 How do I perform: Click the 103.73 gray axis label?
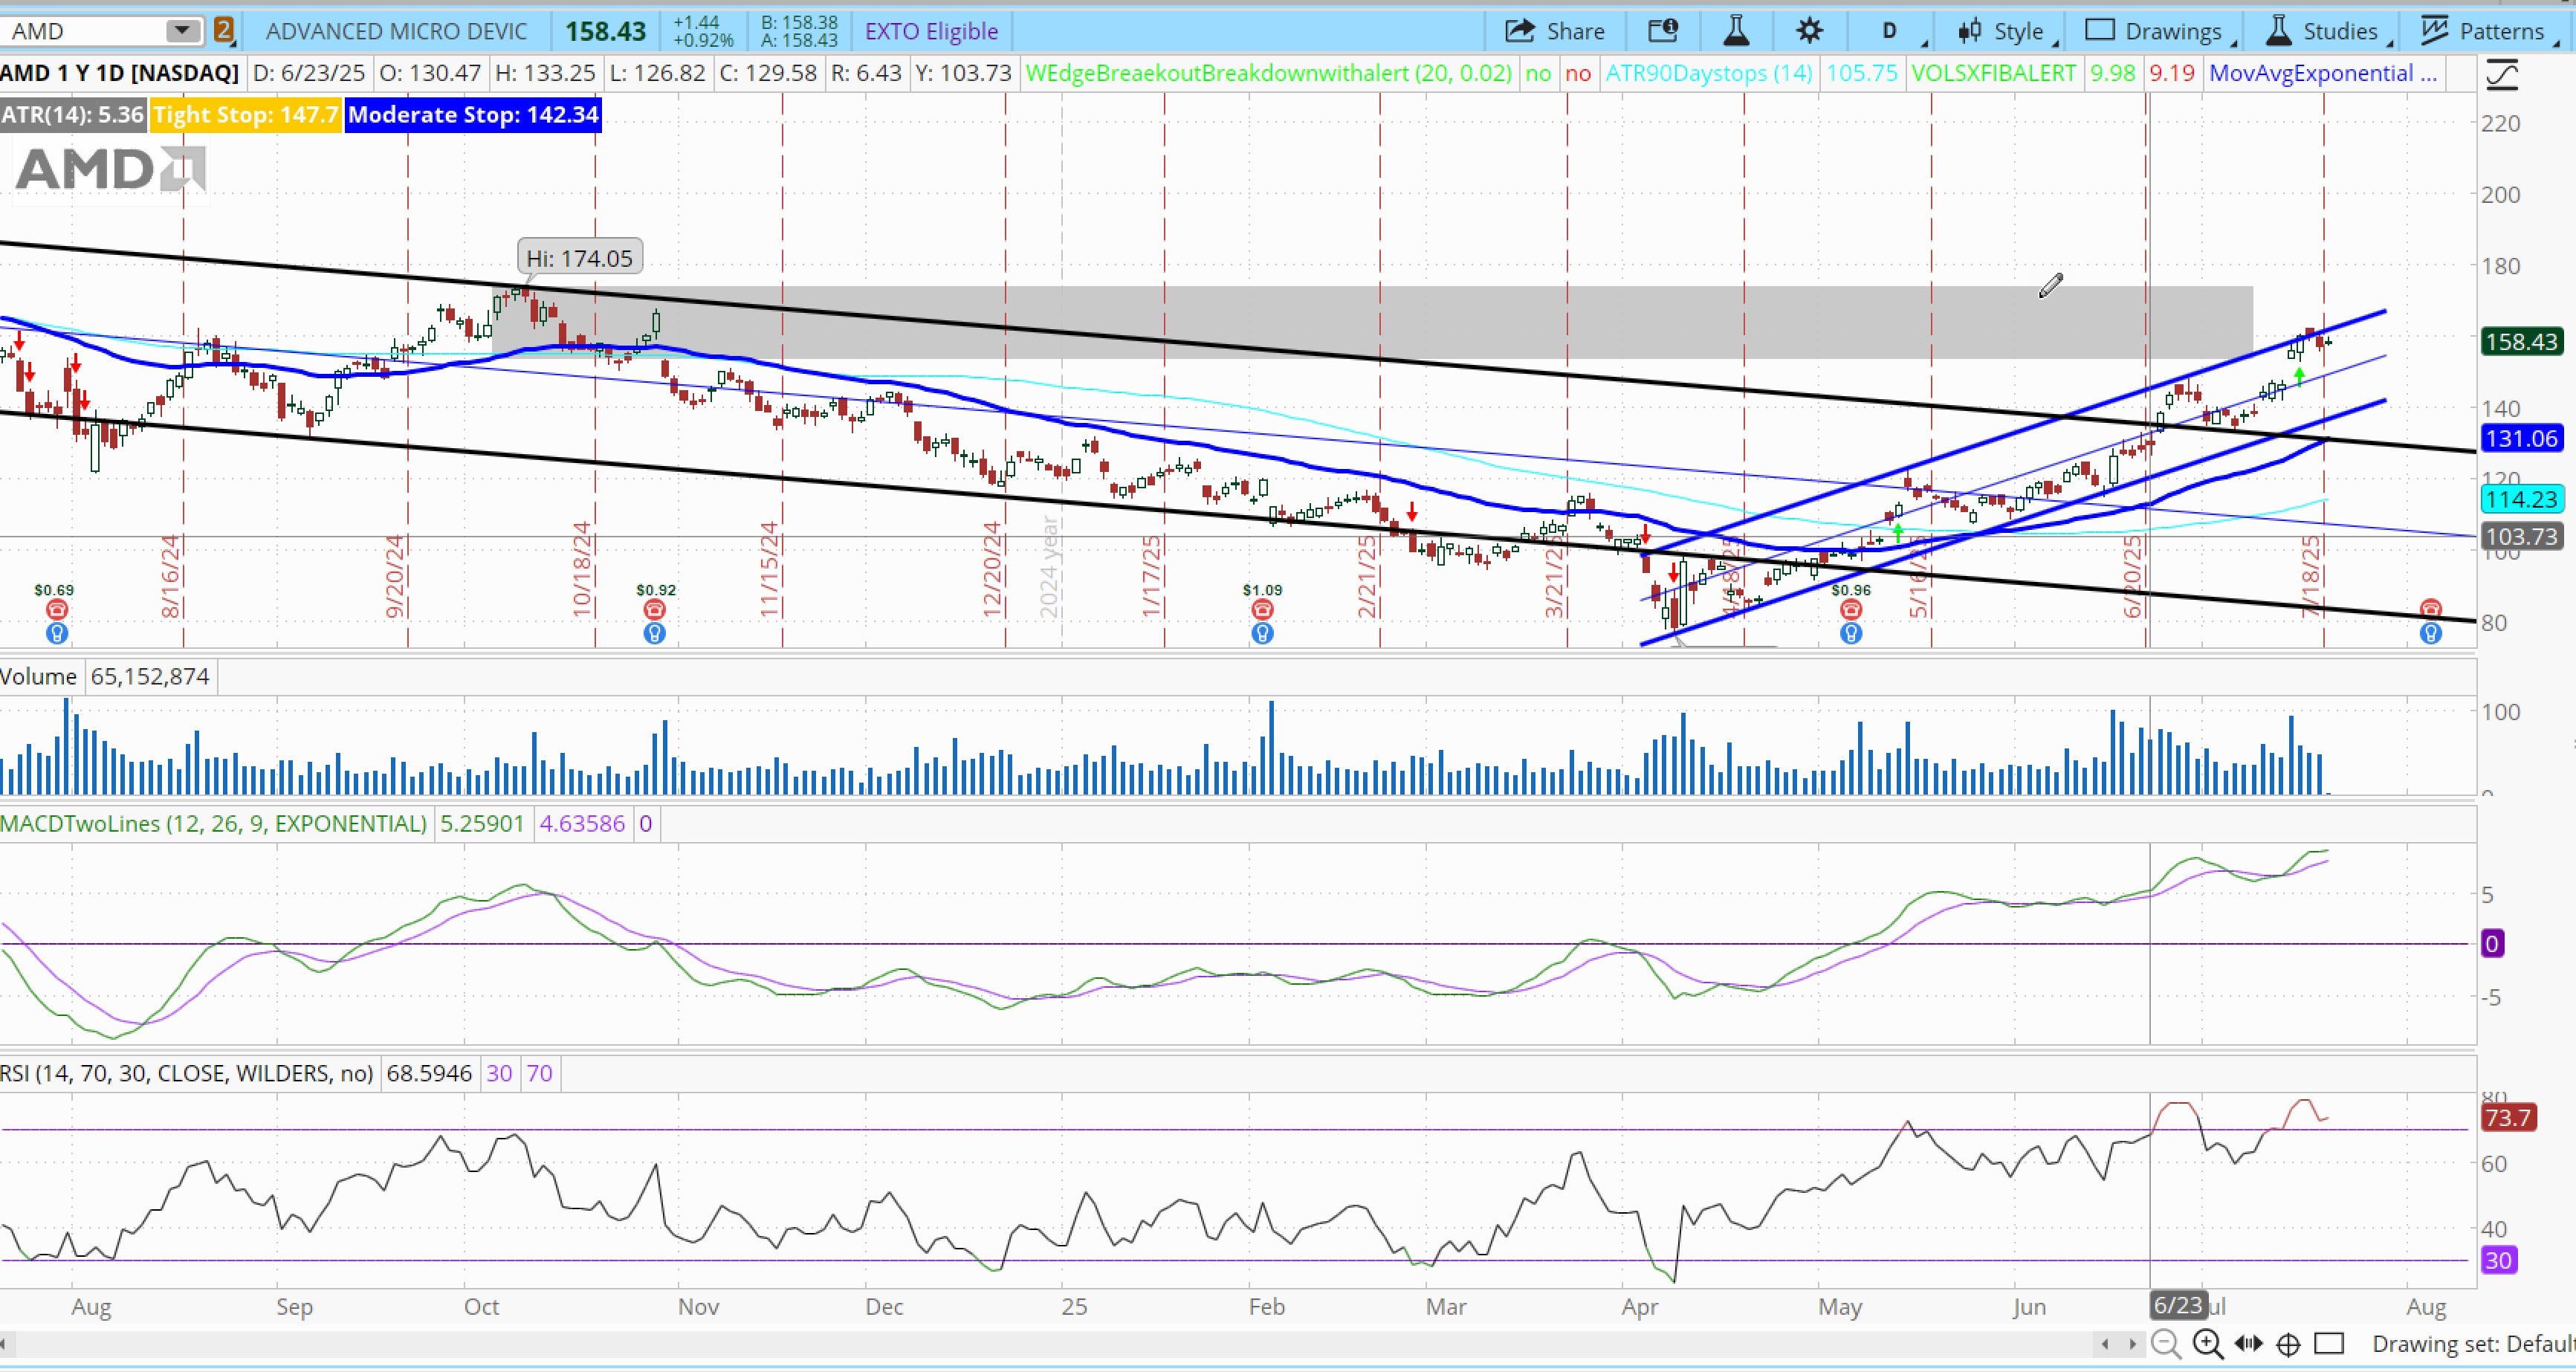(x=2520, y=536)
